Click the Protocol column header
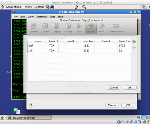The height and width of the screenshot is (124, 150). click(x=53, y=41)
